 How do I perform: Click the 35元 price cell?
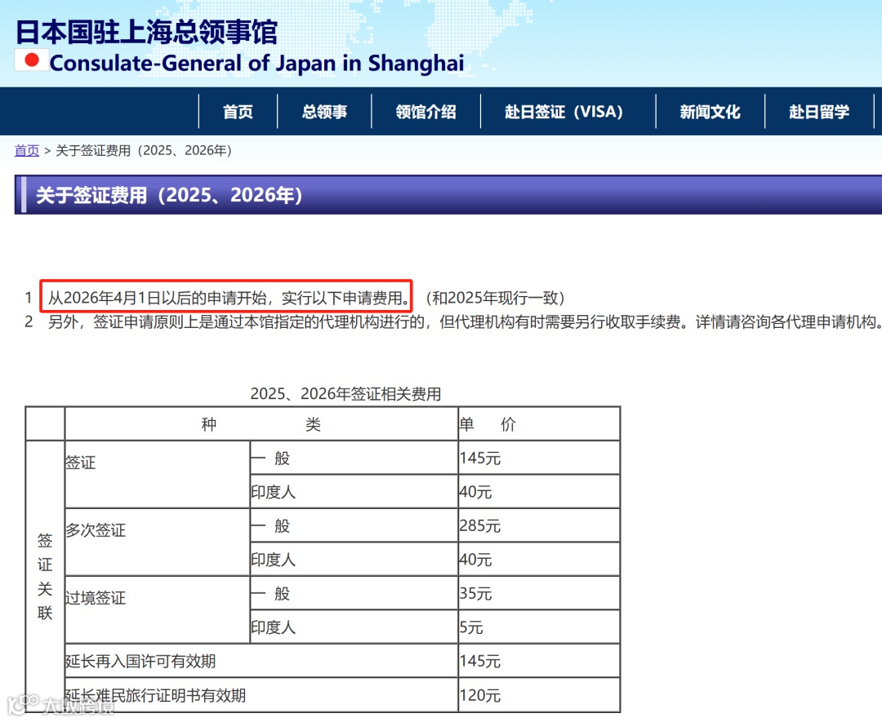[x=539, y=593]
